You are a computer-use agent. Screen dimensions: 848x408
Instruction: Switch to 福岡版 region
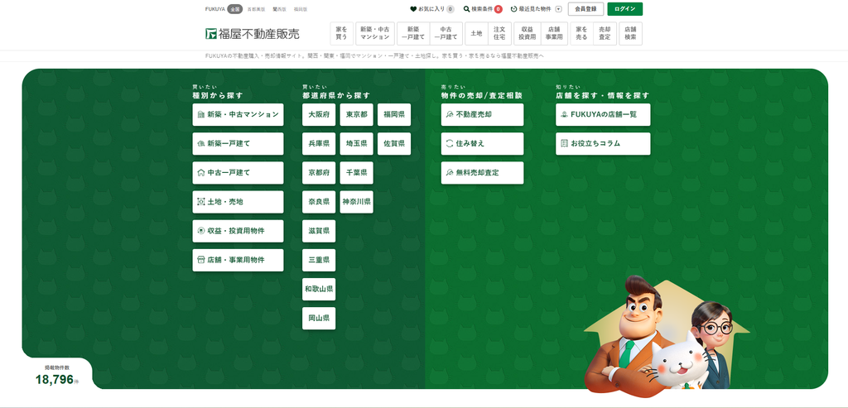coord(300,9)
